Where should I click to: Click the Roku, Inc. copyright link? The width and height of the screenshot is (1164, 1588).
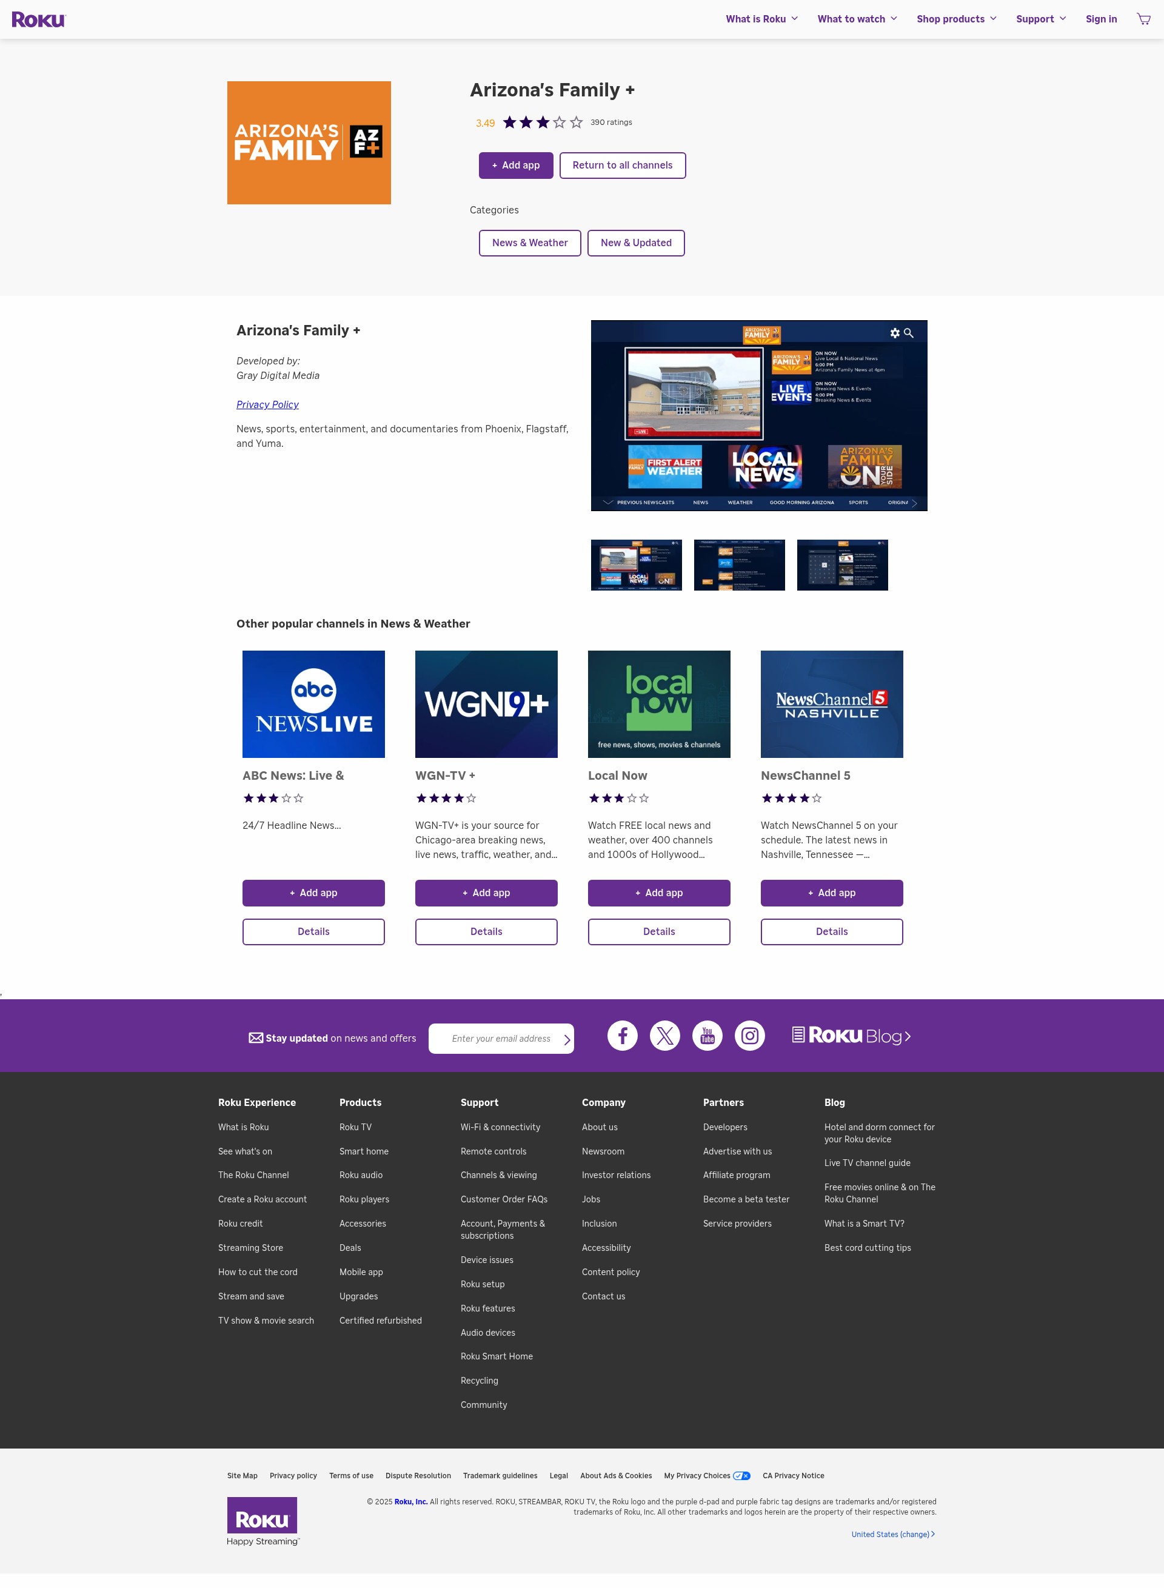pos(411,1502)
